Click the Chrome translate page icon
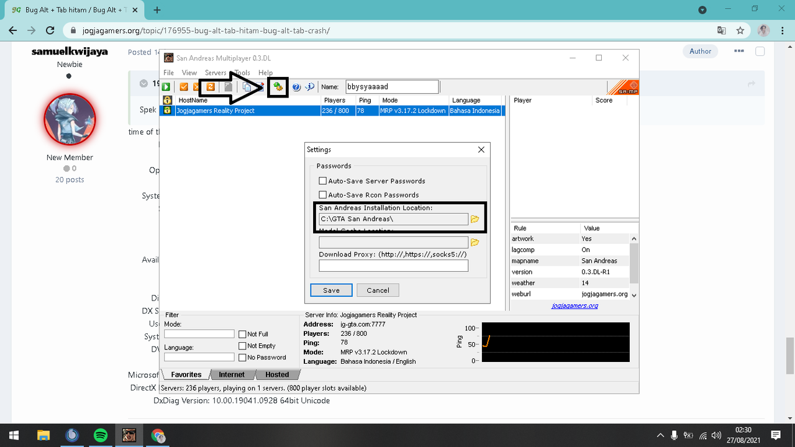The height and width of the screenshot is (447, 795). (721, 30)
